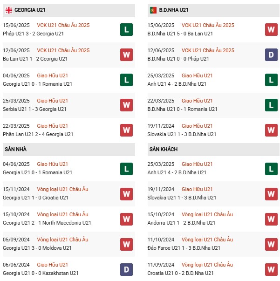Click W badge for Croatia U21 0-2 B.D.Nha
This screenshot has width=280, height=281.
point(271,269)
